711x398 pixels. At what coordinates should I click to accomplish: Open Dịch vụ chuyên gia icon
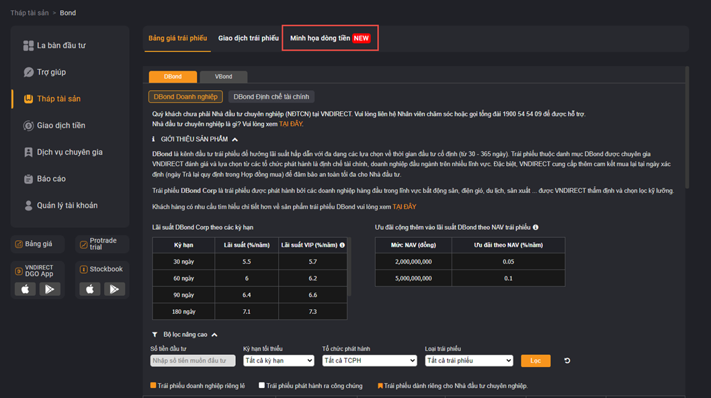pos(28,152)
